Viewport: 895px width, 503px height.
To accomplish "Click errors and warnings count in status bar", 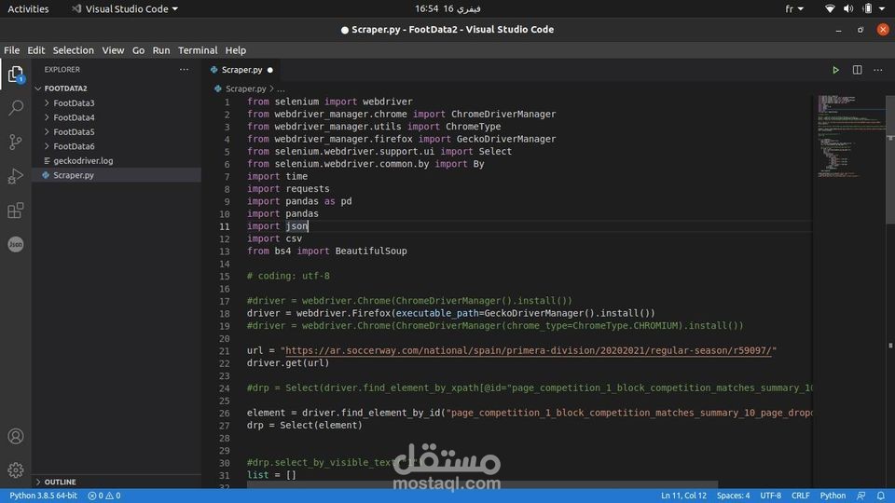I will pos(104,496).
